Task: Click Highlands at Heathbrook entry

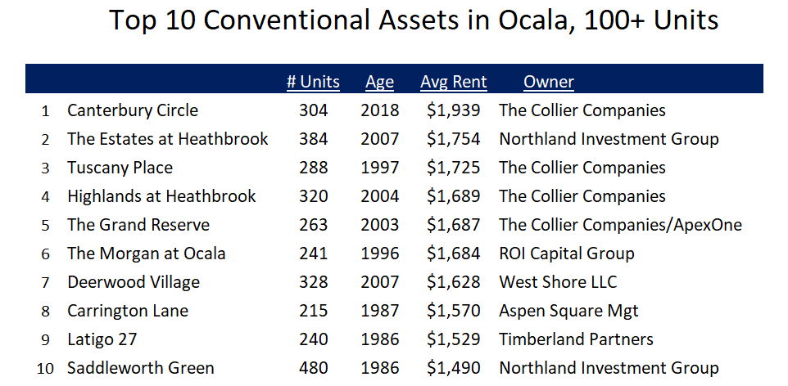Action: pyautogui.click(x=161, y=196)
